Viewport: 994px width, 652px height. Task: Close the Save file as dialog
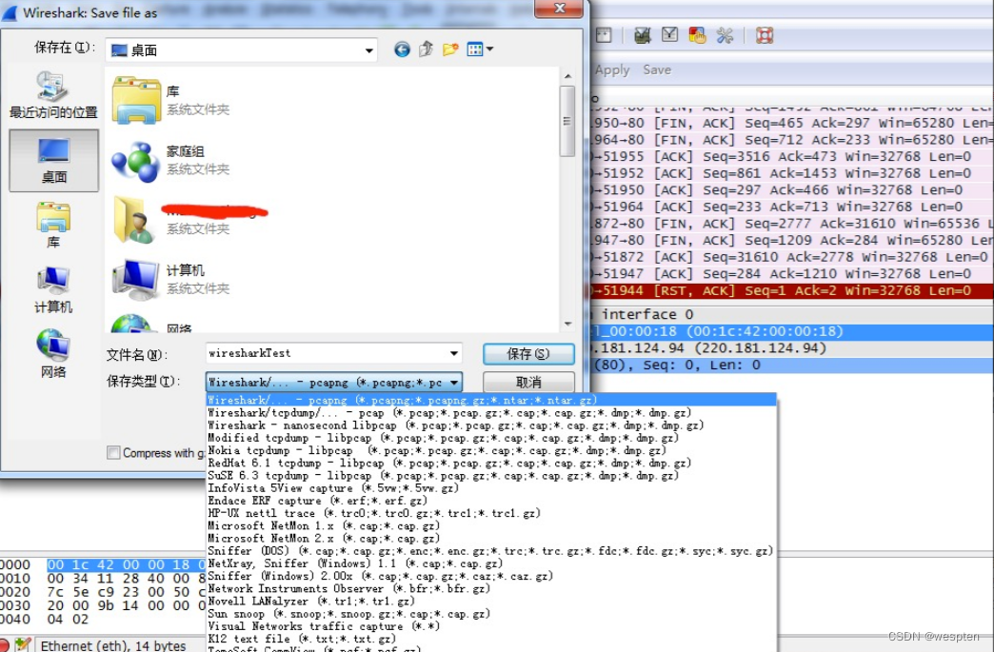coord(559,9)
